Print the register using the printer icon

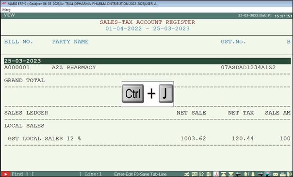(282, 175)
